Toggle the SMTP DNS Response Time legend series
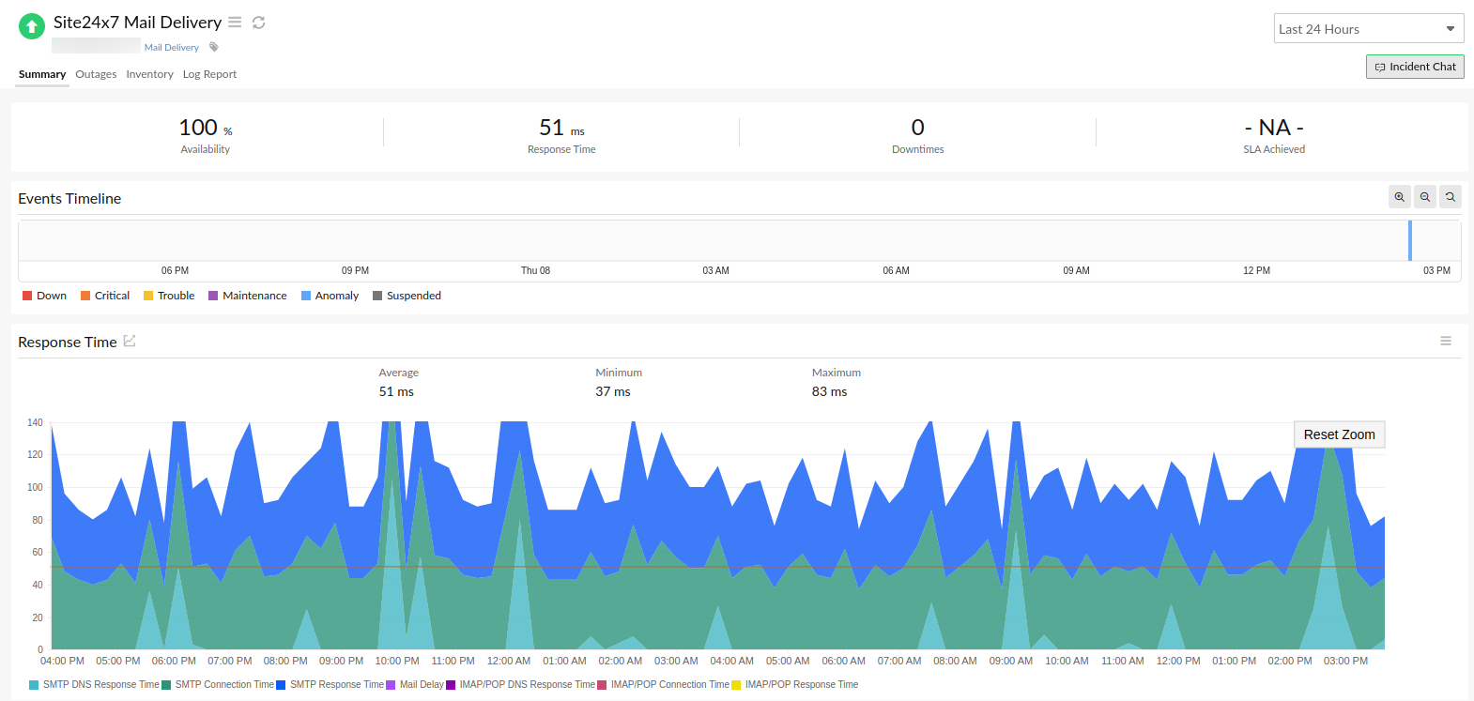The width and height of the screenshot is (1474, 701). 94,685
